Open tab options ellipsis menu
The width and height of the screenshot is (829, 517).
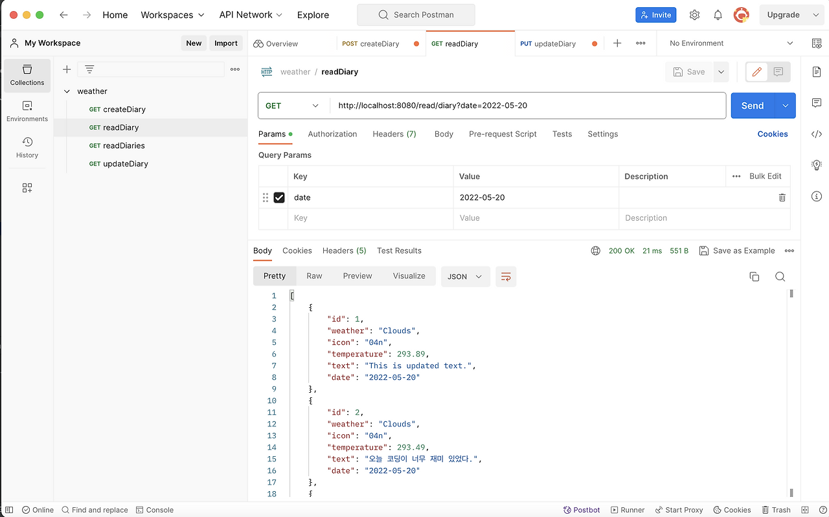tap(641, 43)
